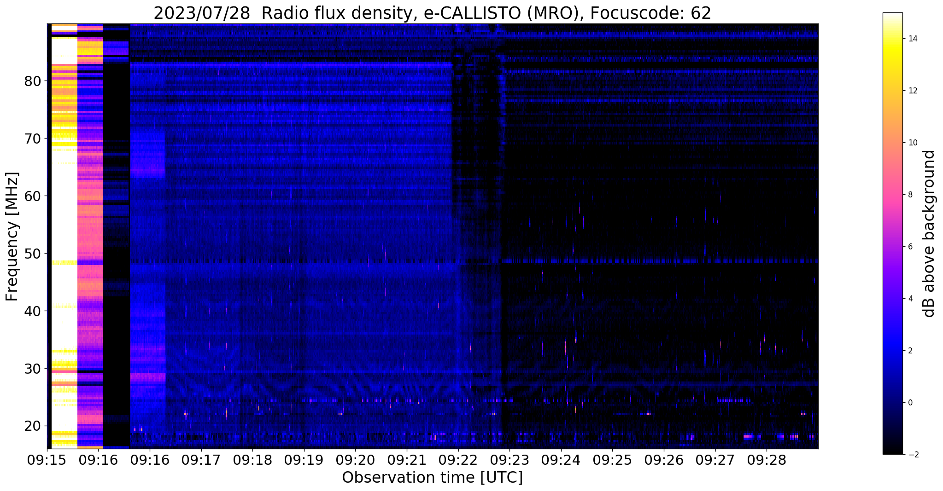Click the 'Observation time [UTC]' axis label

[432, 478]
